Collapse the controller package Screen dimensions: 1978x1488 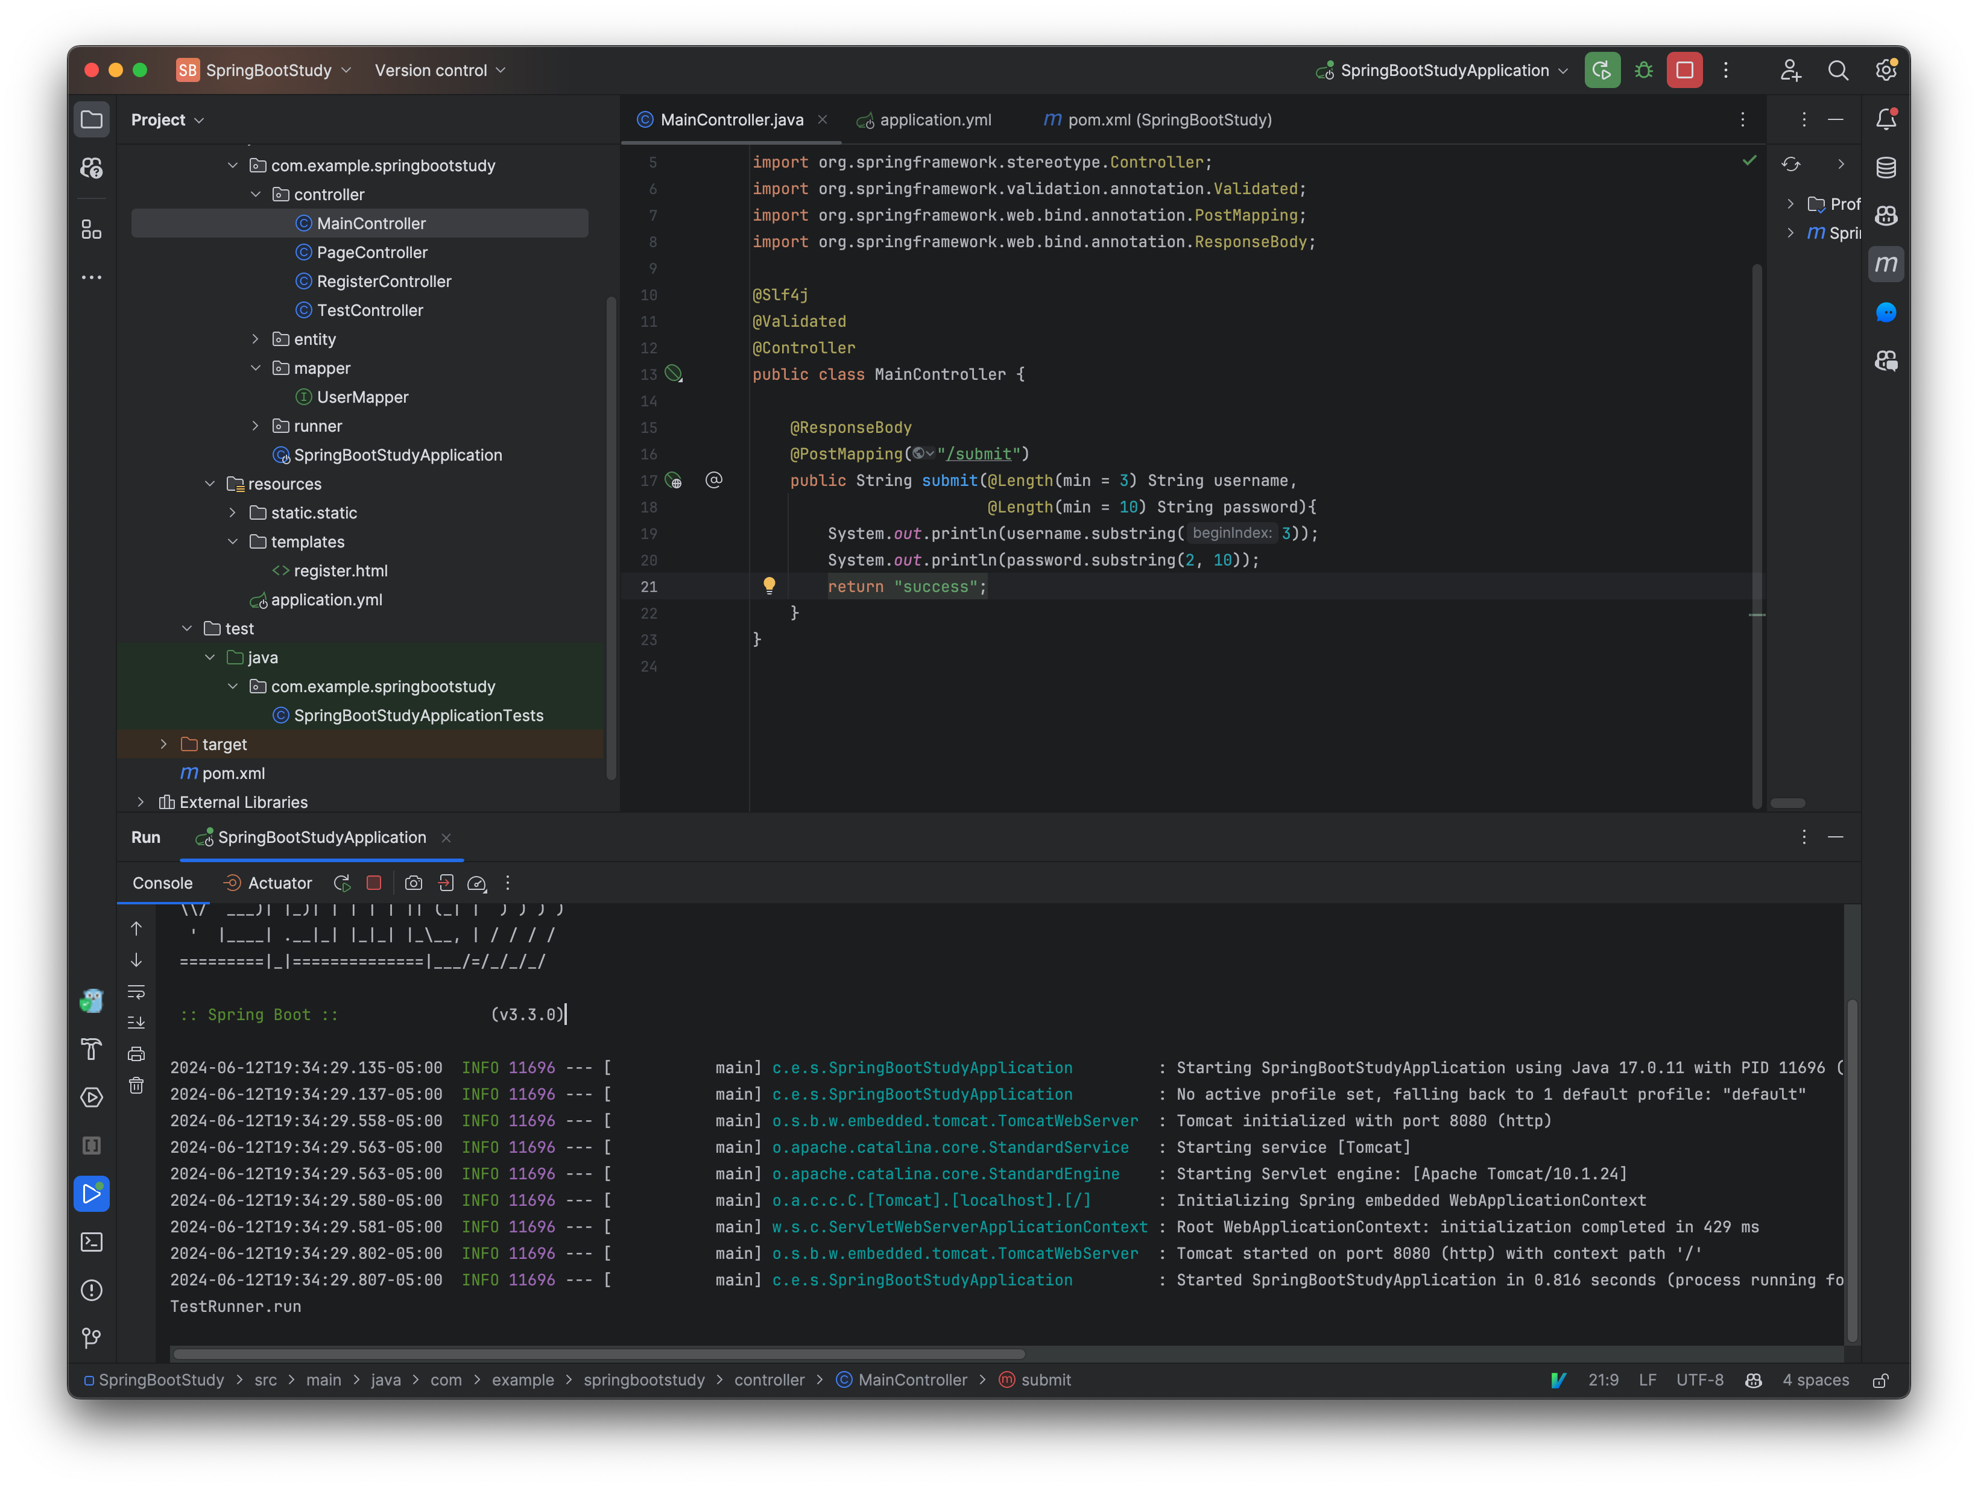click(x=257, y=194)
